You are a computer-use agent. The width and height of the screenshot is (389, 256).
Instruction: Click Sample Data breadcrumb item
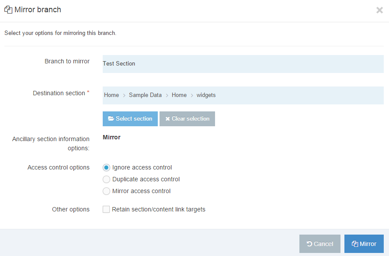145,95
